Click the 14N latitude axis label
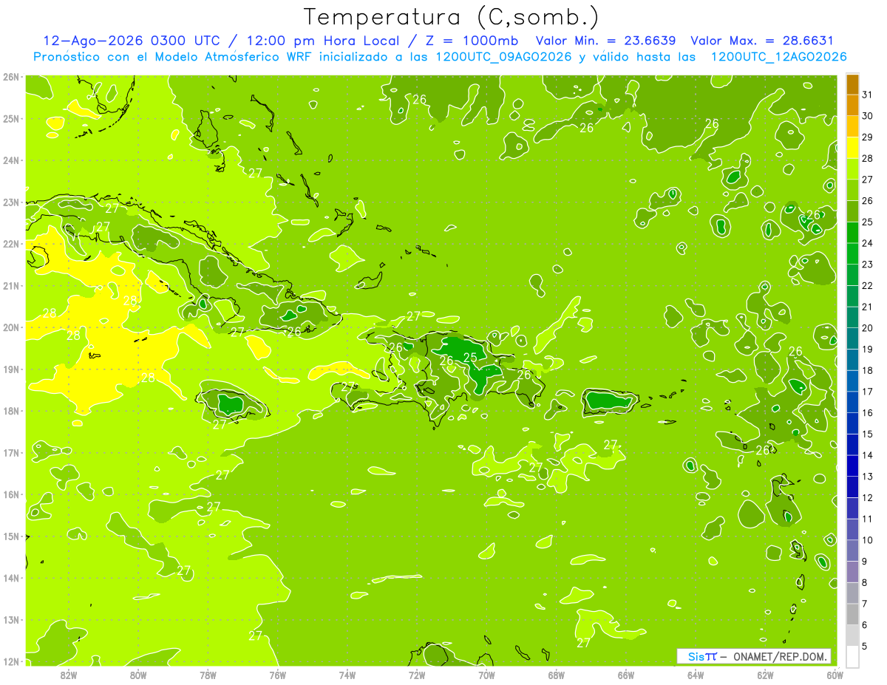887x685 pixels. point(10,578)
